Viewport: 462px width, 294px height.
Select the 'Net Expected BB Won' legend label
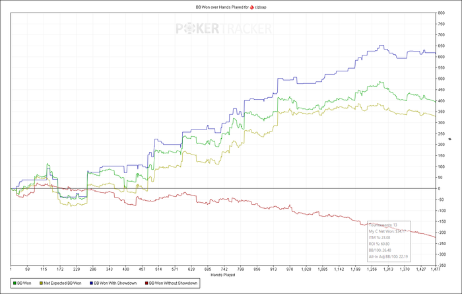[63, 283]
